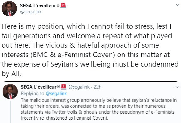
Task: Click the registered trademark symbol in the top name
Action: (58, 5)
